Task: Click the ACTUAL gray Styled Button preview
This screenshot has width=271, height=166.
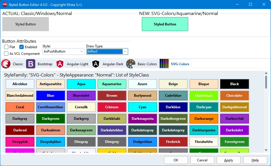Action: click(25, 24)
